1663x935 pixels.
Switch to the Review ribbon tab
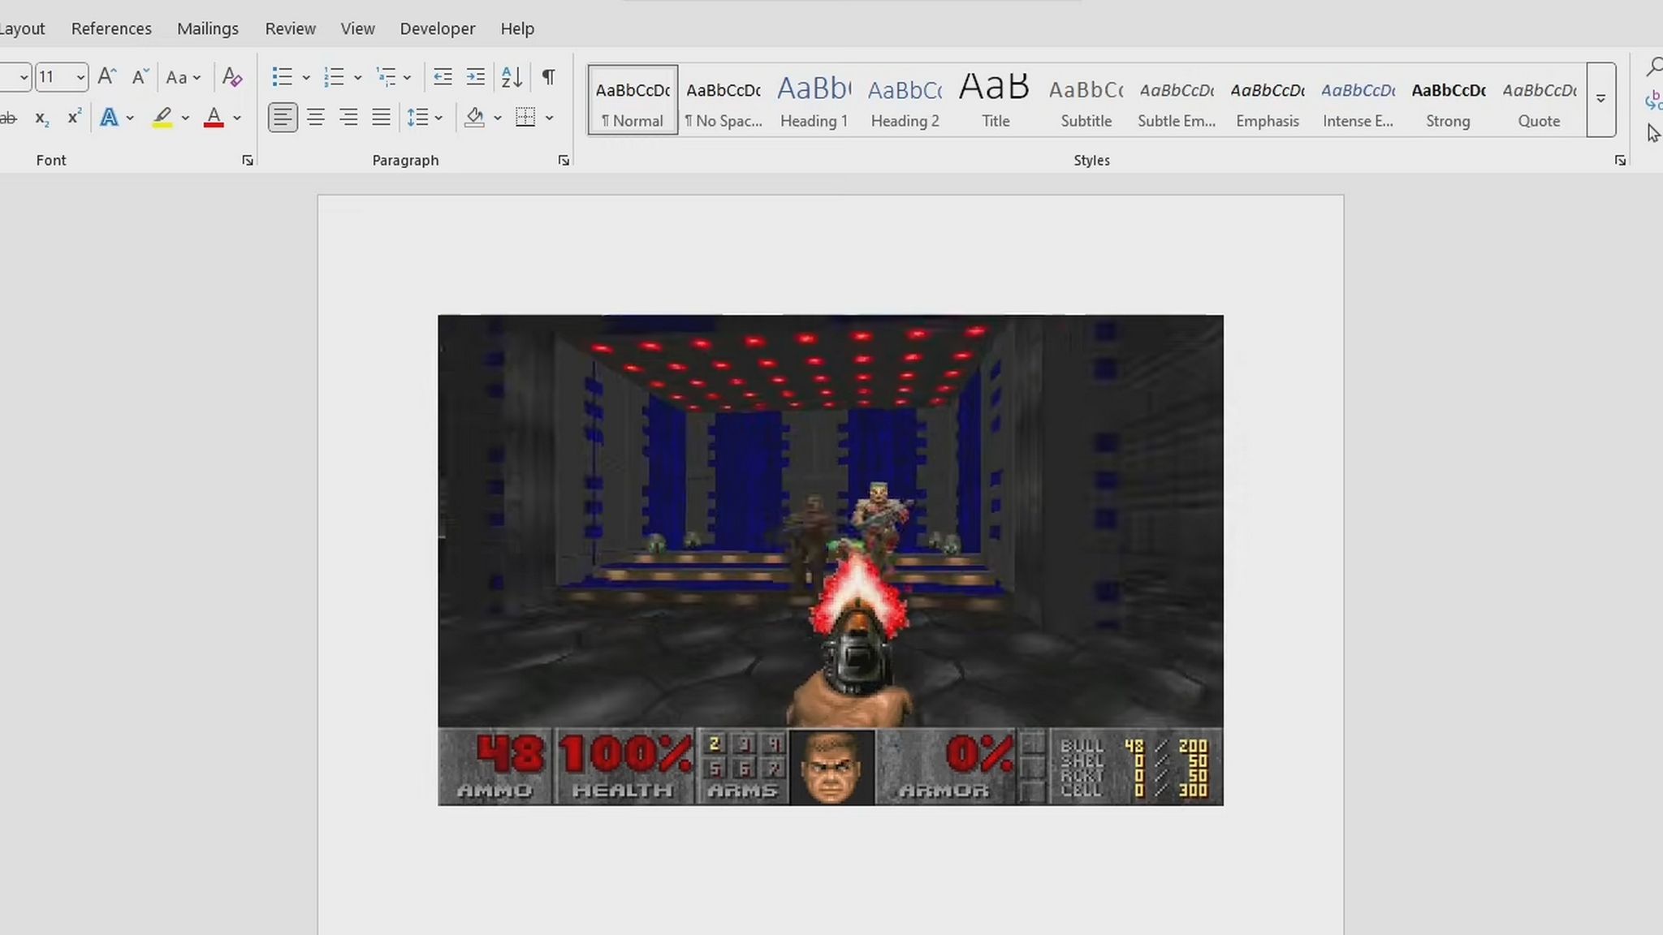tap(290, 28)
